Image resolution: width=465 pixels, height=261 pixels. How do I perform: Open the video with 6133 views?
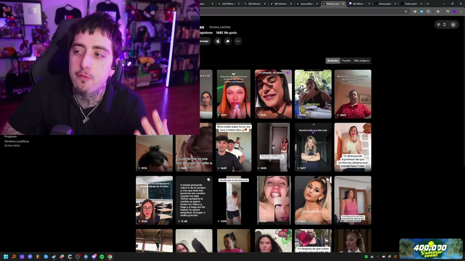pos(273,200)
